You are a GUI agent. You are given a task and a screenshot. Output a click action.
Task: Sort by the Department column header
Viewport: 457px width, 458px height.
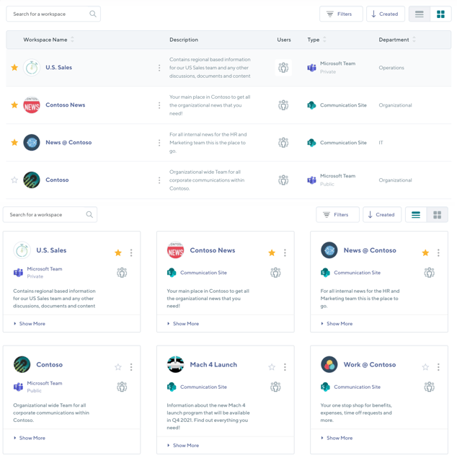coord(394,40)
